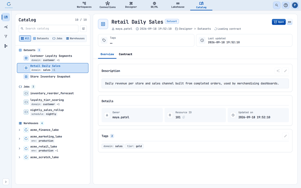Edit the description with pencil icon
The width and height of the screenshot is (301, 188).
[285, 71]
